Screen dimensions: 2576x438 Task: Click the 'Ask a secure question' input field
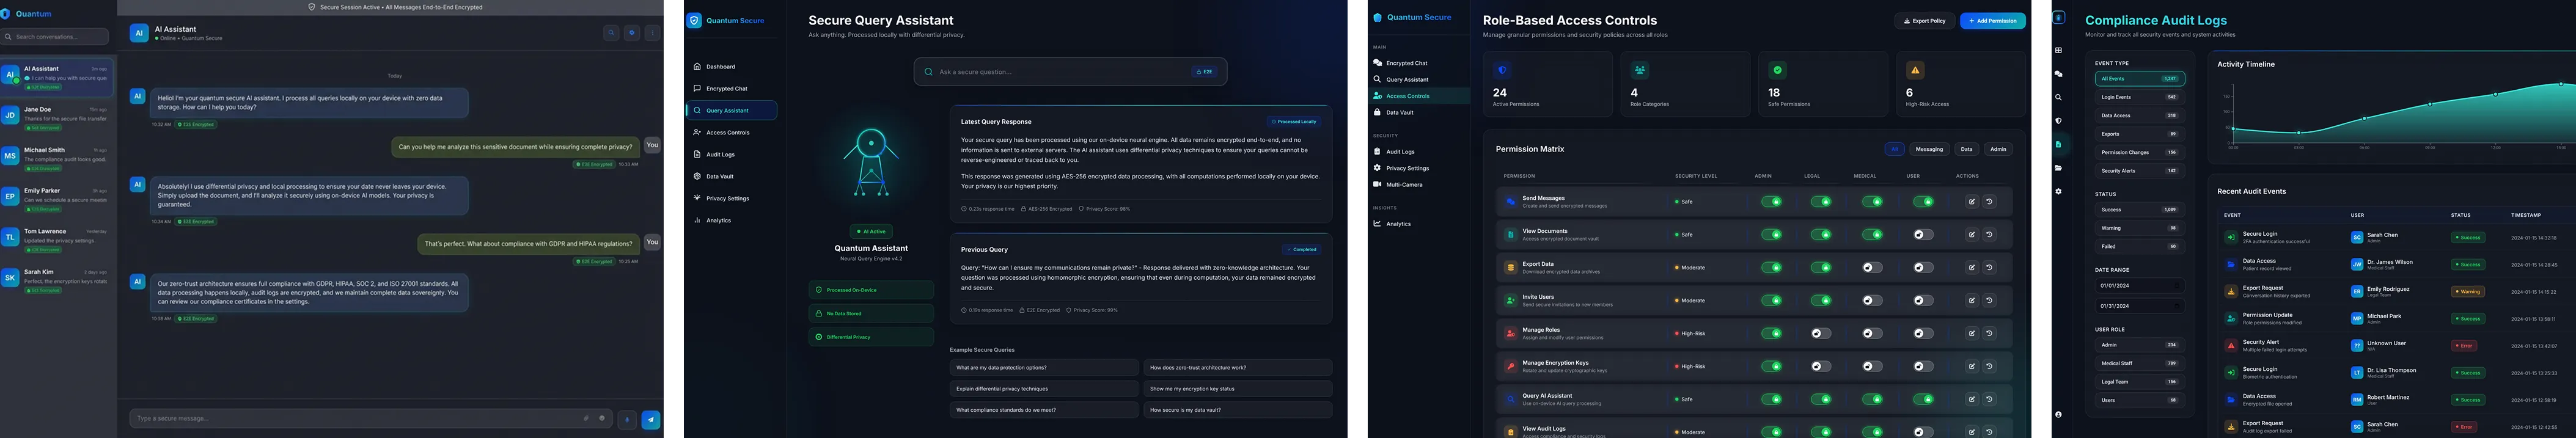(1070, 72)
